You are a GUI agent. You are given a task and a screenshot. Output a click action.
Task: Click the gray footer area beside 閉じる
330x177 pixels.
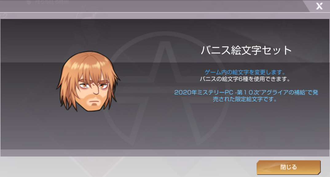click(126, 167)
